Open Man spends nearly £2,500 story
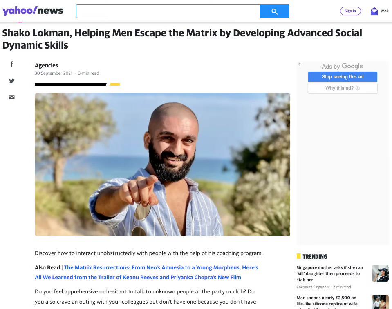The height and width of the screenshot is (309, 392). [x=327, y=302]
